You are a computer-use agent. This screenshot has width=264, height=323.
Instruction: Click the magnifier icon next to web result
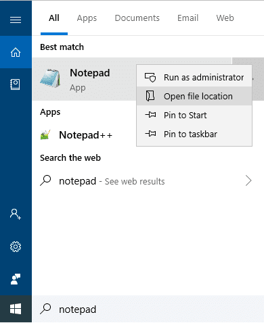[45, 180]
